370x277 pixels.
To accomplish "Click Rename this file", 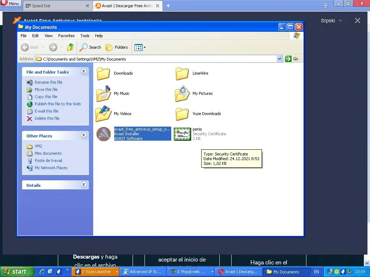I will pyautogui.click(x=48, y=82).
